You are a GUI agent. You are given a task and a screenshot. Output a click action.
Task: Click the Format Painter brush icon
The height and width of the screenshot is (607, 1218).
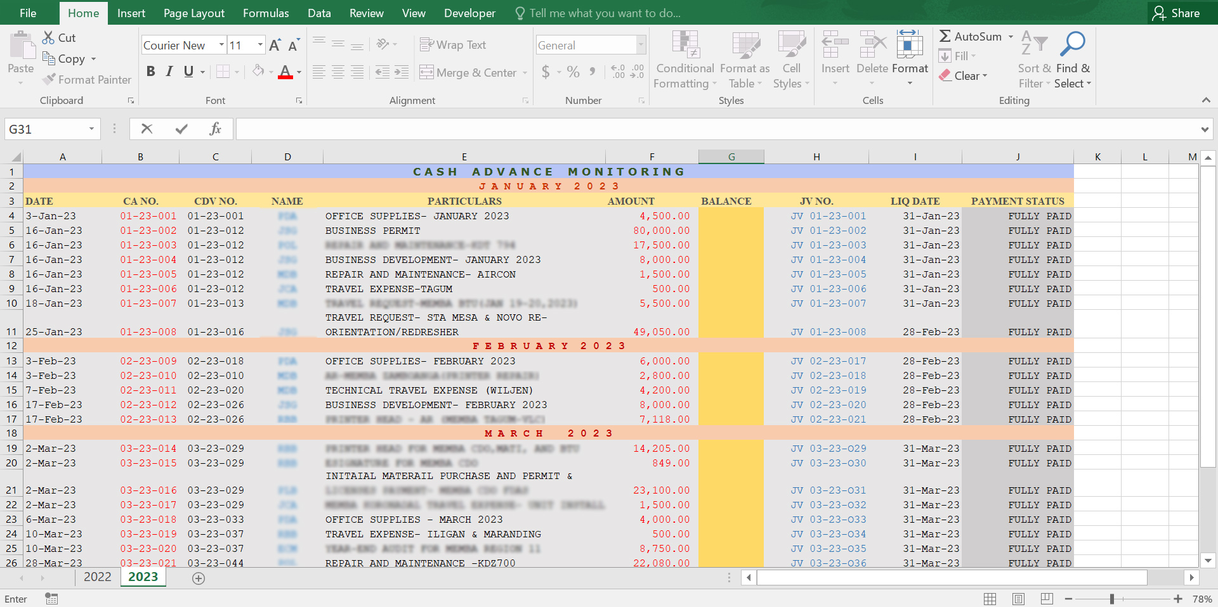[49, 80]
